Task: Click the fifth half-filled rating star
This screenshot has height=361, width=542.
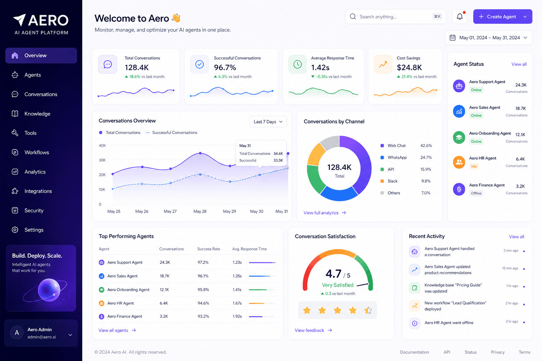Action: (368, 310)
